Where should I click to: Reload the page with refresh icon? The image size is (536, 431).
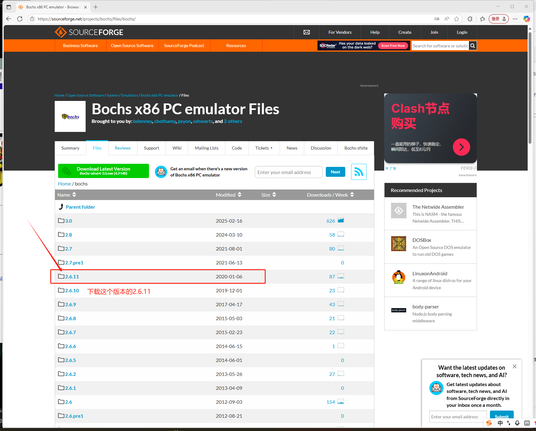tap(20, 19)
